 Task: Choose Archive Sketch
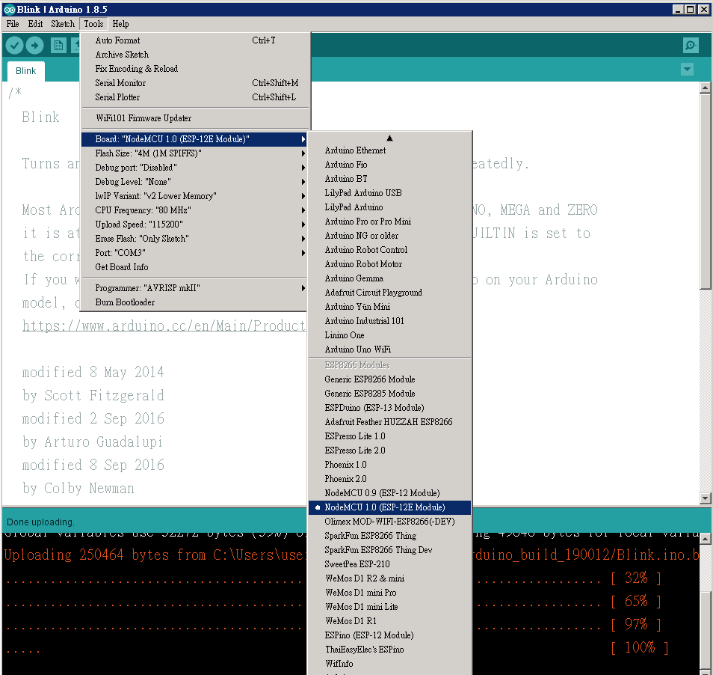coord(194,55)
